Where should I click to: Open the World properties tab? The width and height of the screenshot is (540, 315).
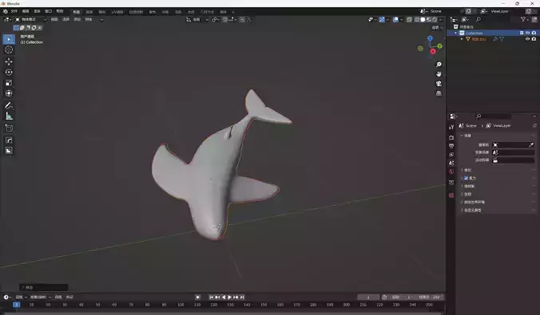pyautogui.click(x=451, y=171)
